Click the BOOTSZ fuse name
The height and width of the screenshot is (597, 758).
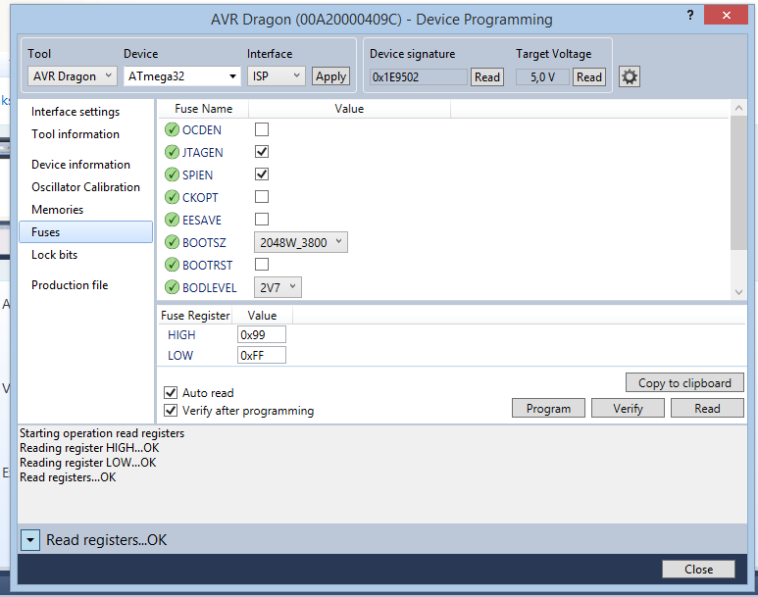tap(204, 242)
